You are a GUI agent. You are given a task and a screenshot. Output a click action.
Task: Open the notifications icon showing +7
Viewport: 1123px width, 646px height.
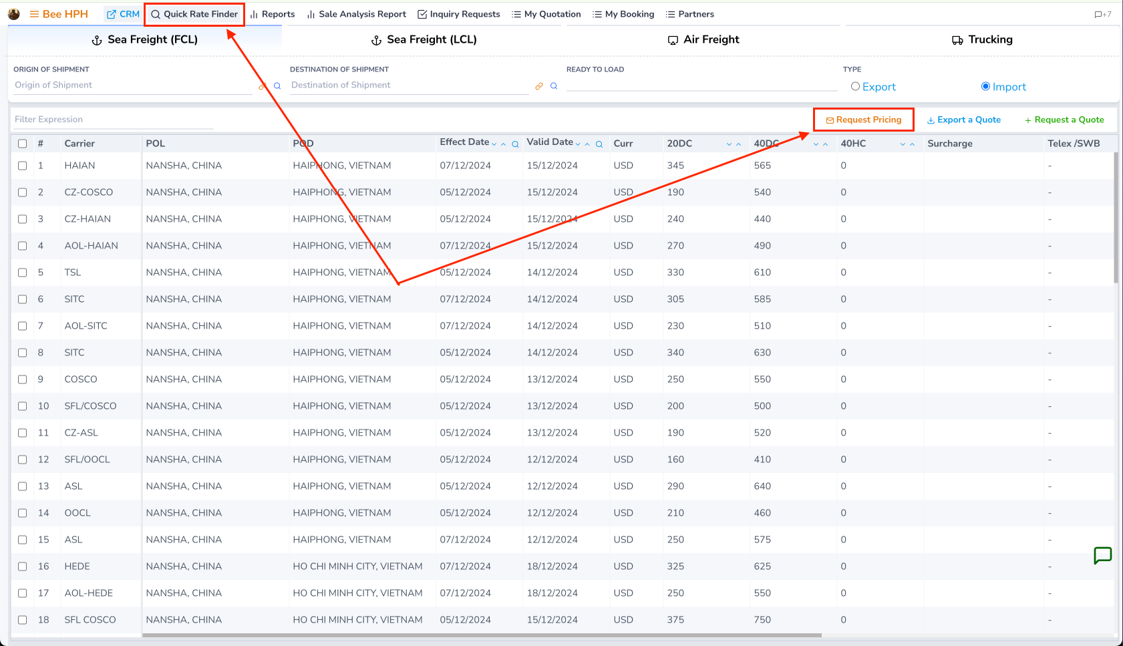[x=1102, y=14]
